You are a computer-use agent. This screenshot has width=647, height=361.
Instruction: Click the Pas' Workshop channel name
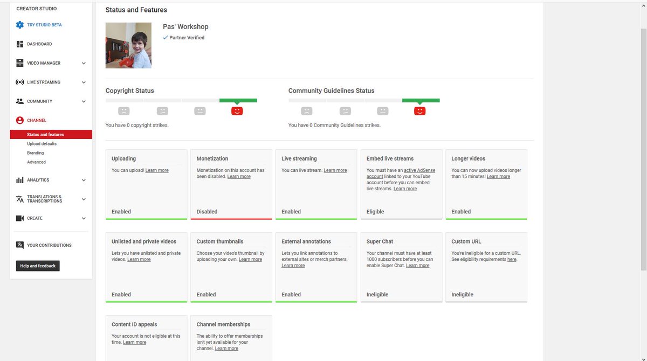(185, 27)
